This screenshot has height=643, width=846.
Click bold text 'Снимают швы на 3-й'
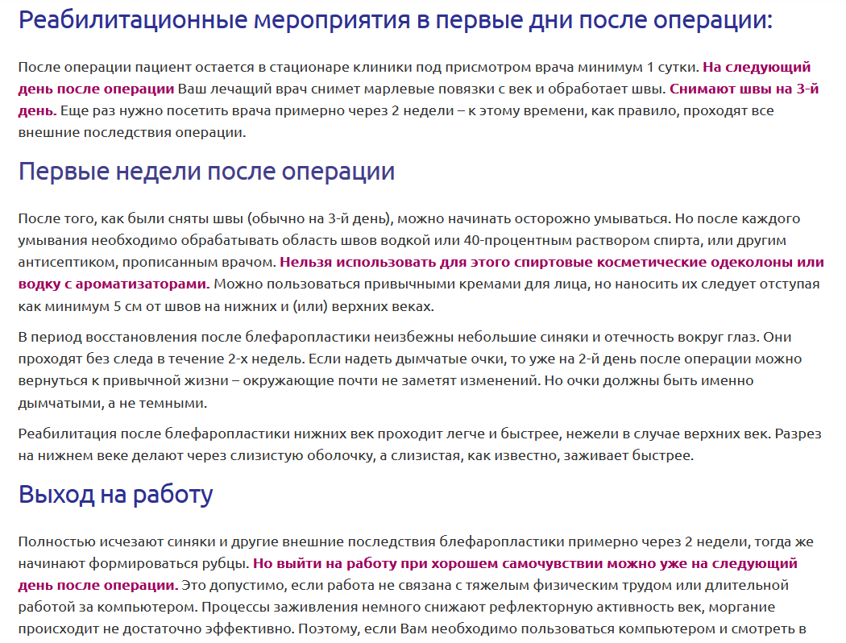click(744, 89)
